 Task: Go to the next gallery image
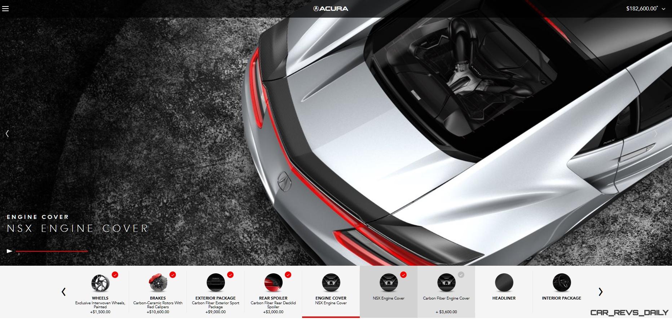coord(656,134)
